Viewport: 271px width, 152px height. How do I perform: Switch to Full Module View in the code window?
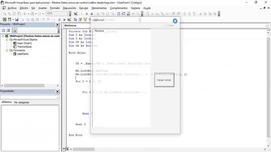click(x=67, y=149)
